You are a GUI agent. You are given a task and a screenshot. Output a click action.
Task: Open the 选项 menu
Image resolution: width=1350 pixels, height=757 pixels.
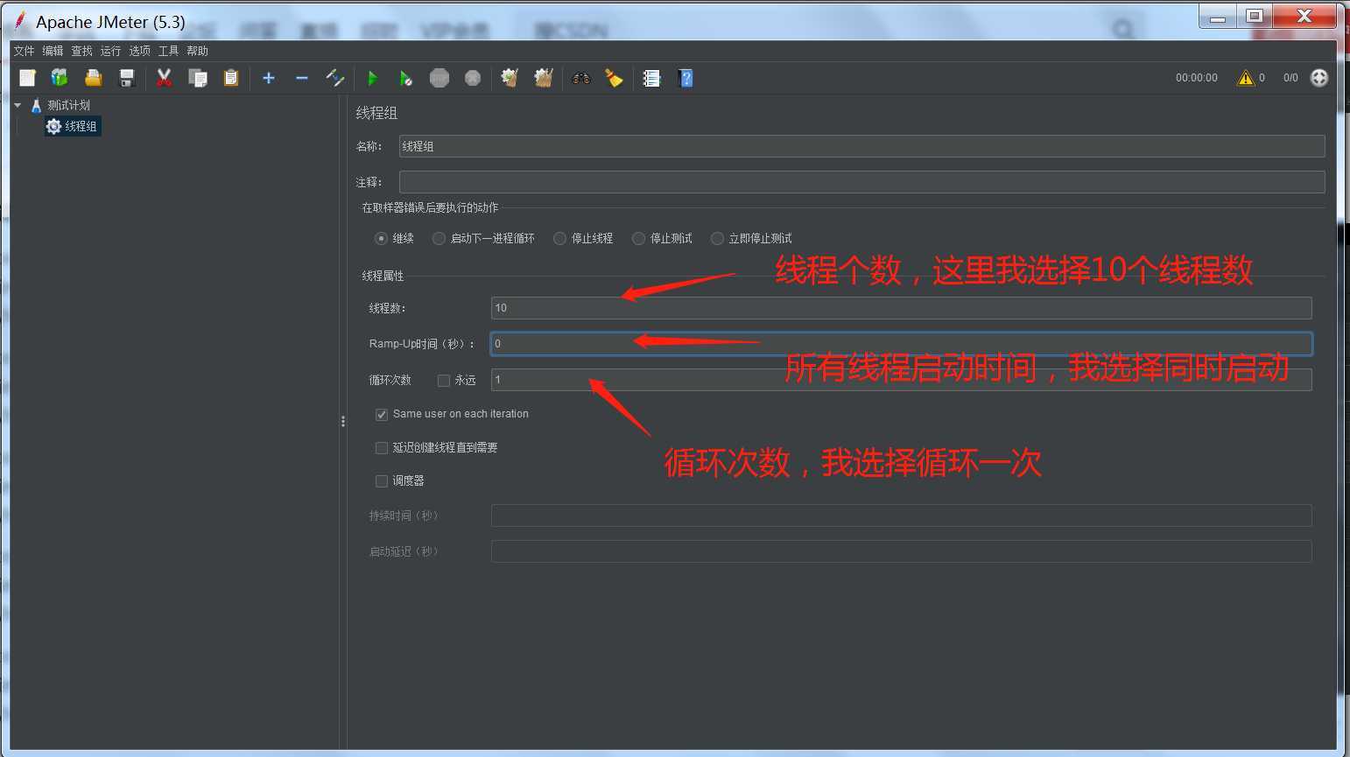point(140,51)
